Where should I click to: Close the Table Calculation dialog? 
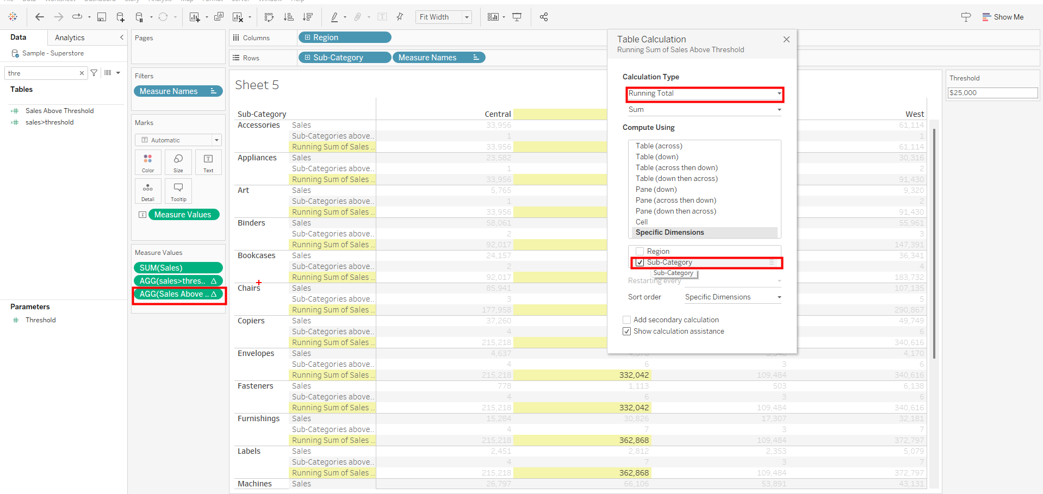click(786, 40)
